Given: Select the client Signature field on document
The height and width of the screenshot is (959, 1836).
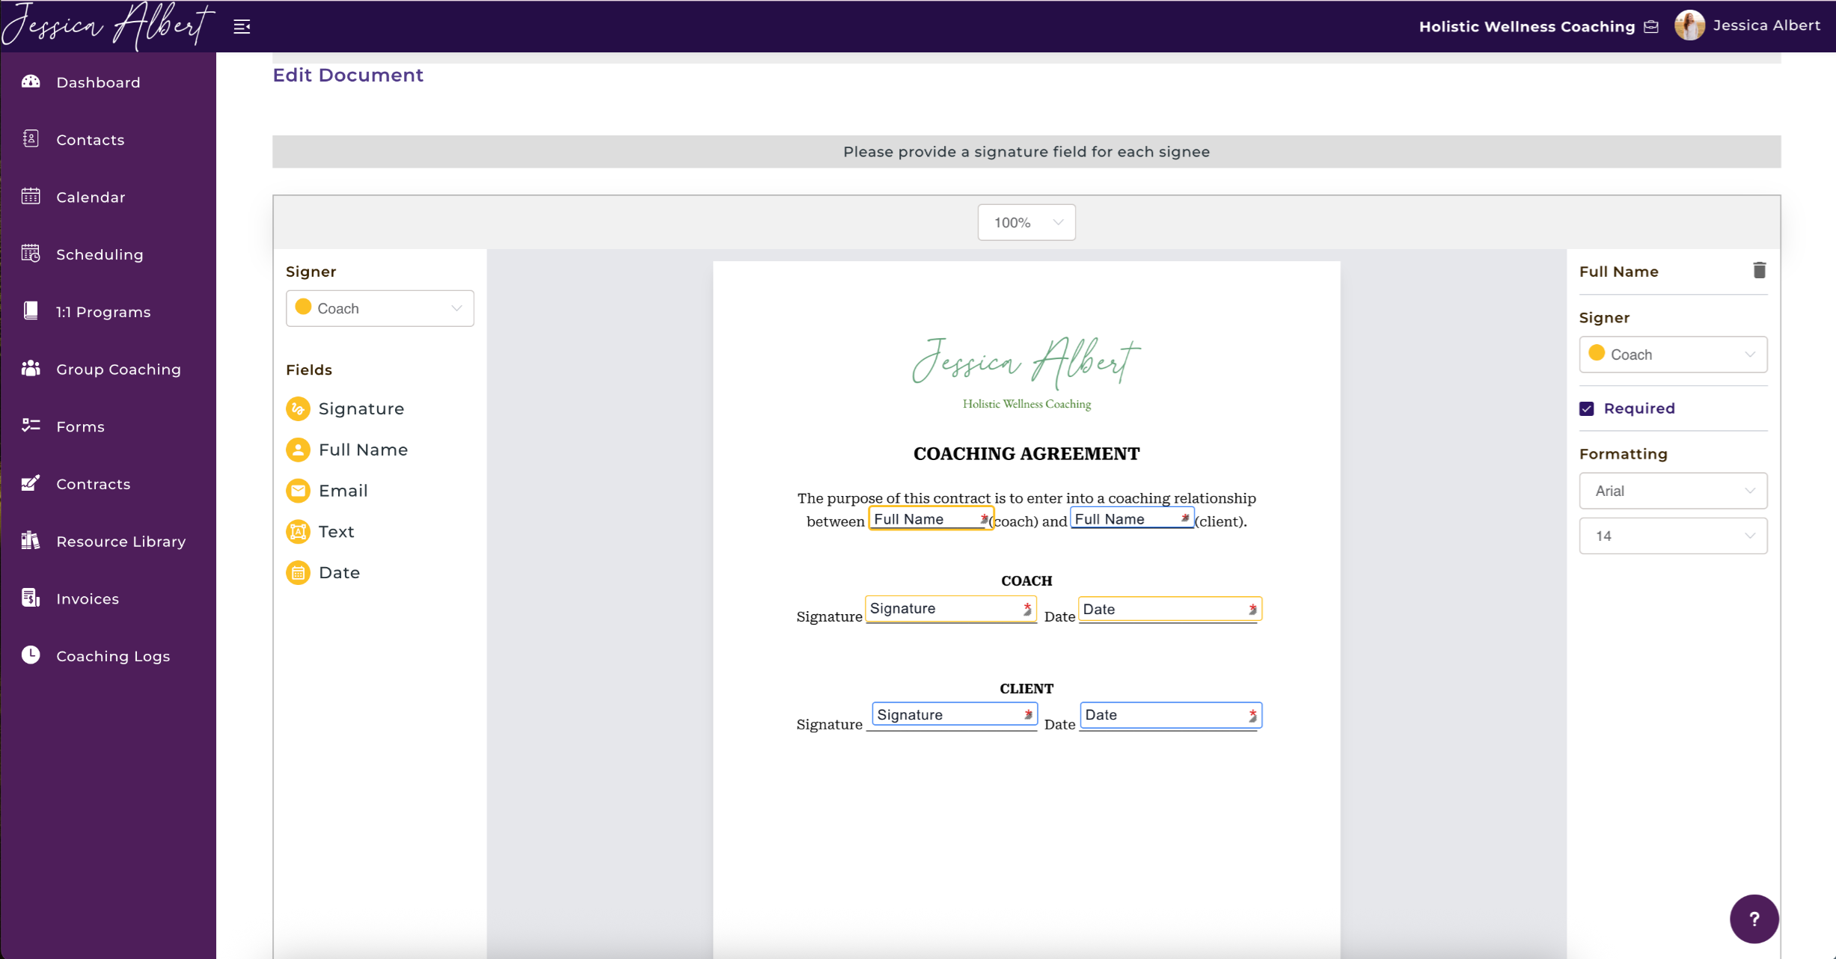Looking at the screenshot, I should click(953, 714).
